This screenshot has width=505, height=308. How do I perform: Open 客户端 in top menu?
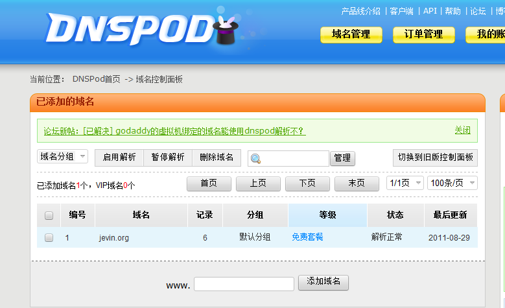[x=401, y=11]
